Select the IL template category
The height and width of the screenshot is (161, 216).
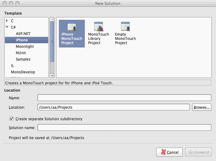tap(13, 66)
